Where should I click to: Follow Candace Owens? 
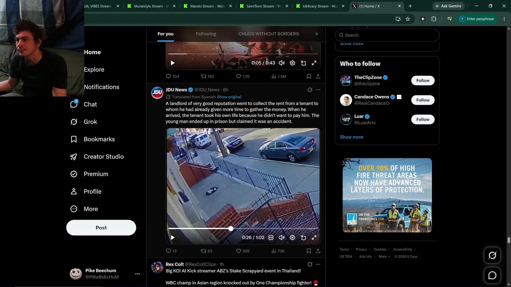[423, 100]
